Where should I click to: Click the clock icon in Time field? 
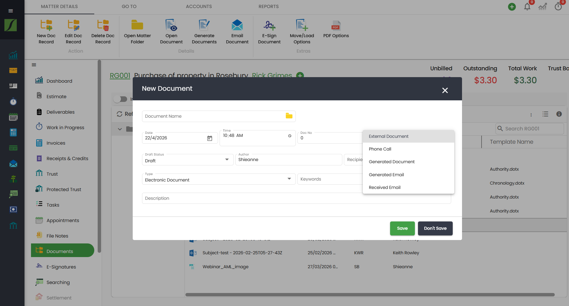click(290, 136)
